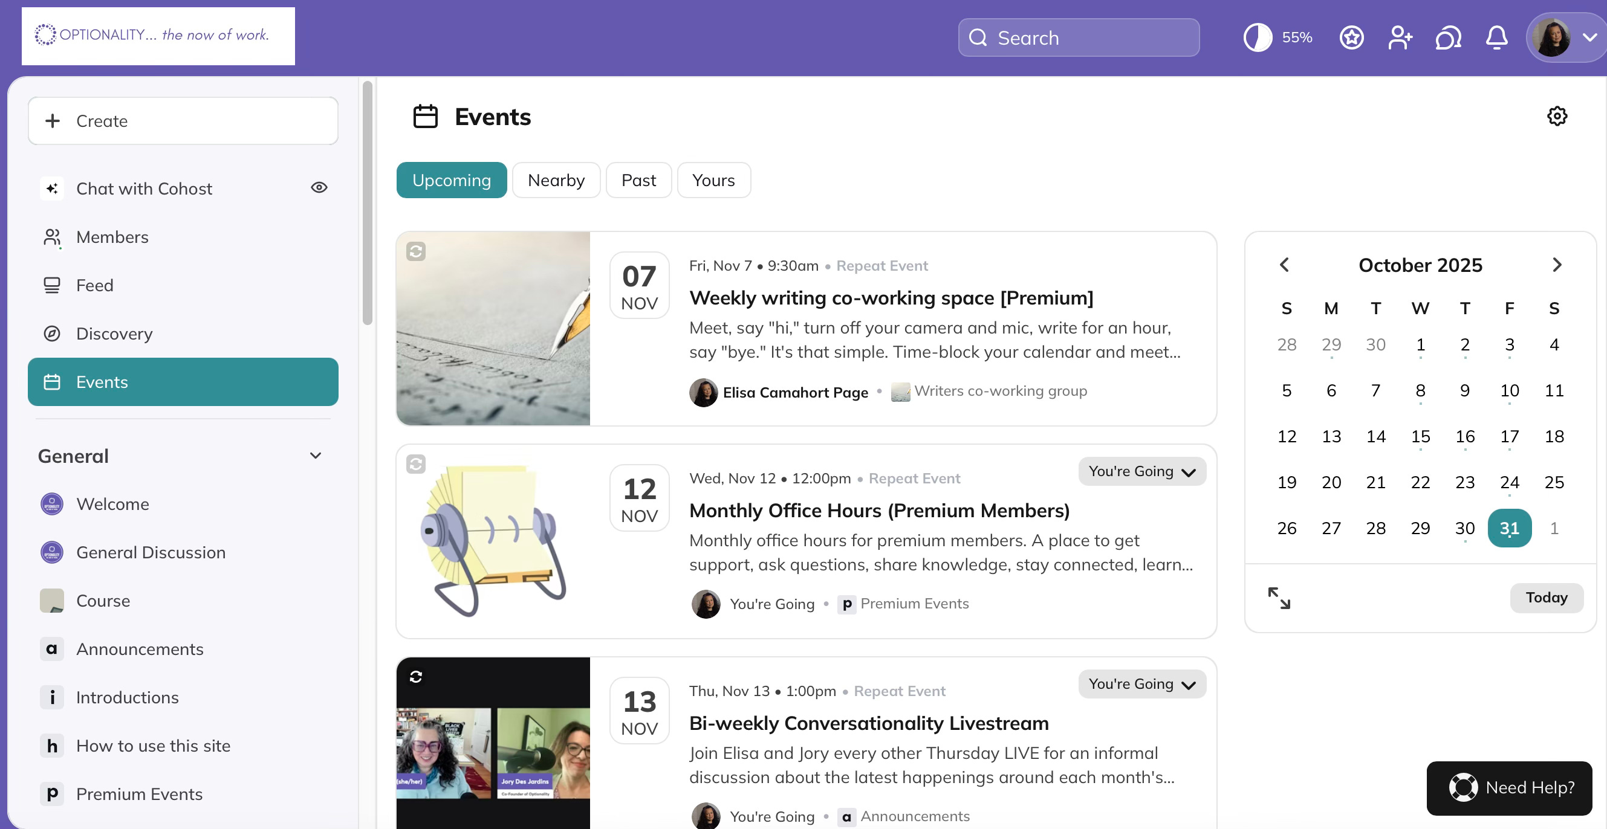
Task: Switch to the Past events tab
Action: (638, 181)
